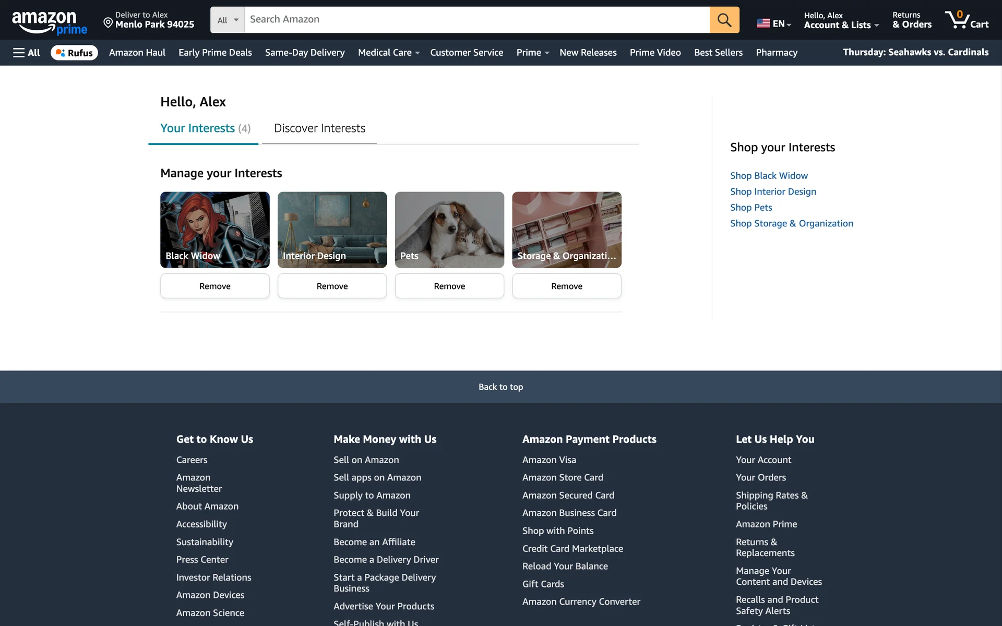Expand the Prime nav dropdown
The width and height of the screenshot is (1002, 626).
point(532,53)
